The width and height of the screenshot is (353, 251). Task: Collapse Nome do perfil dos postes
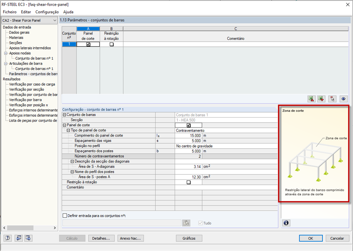72,172
